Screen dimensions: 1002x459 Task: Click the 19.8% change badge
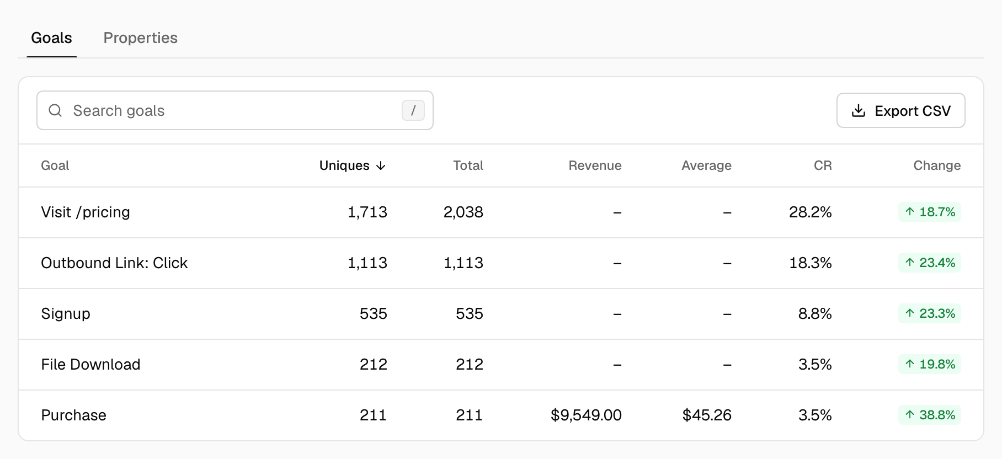pos(930,364)
